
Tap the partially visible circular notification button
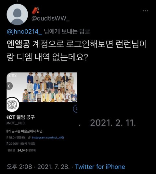coord(75,109)
